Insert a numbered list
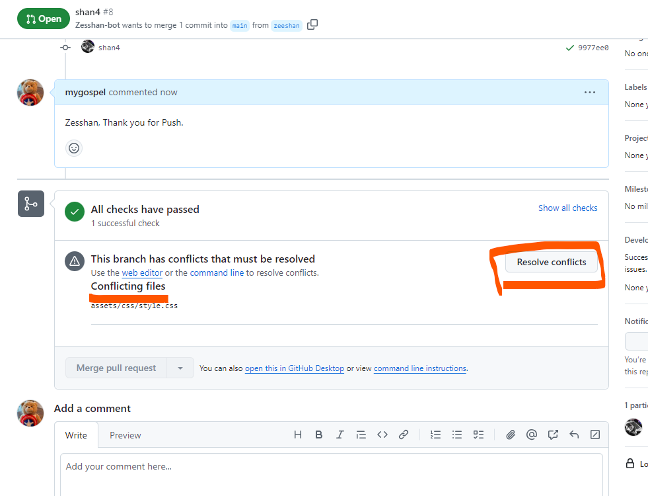The height and width of the screenshot is (496, 648). click(435, 434)
